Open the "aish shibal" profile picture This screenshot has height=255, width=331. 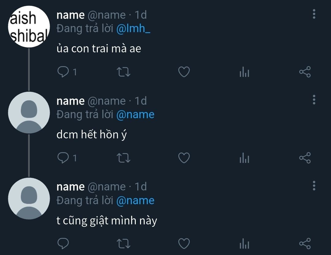[29, 27]
